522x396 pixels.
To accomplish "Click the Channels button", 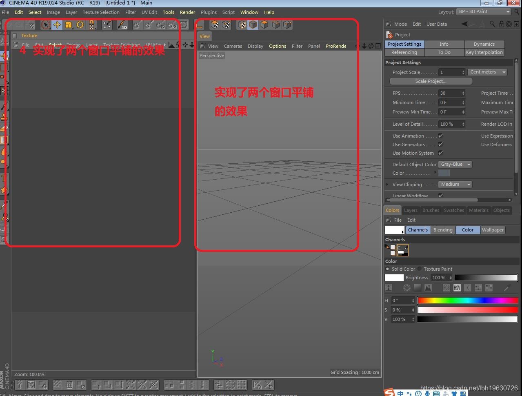I will tap(418, 230).
